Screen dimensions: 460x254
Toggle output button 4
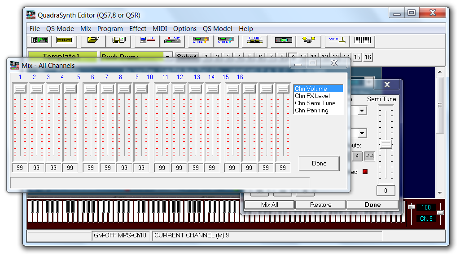click(357, 156)
